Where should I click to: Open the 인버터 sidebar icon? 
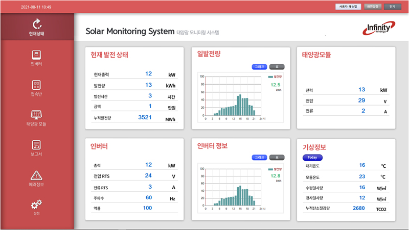(x=36, y=55)
